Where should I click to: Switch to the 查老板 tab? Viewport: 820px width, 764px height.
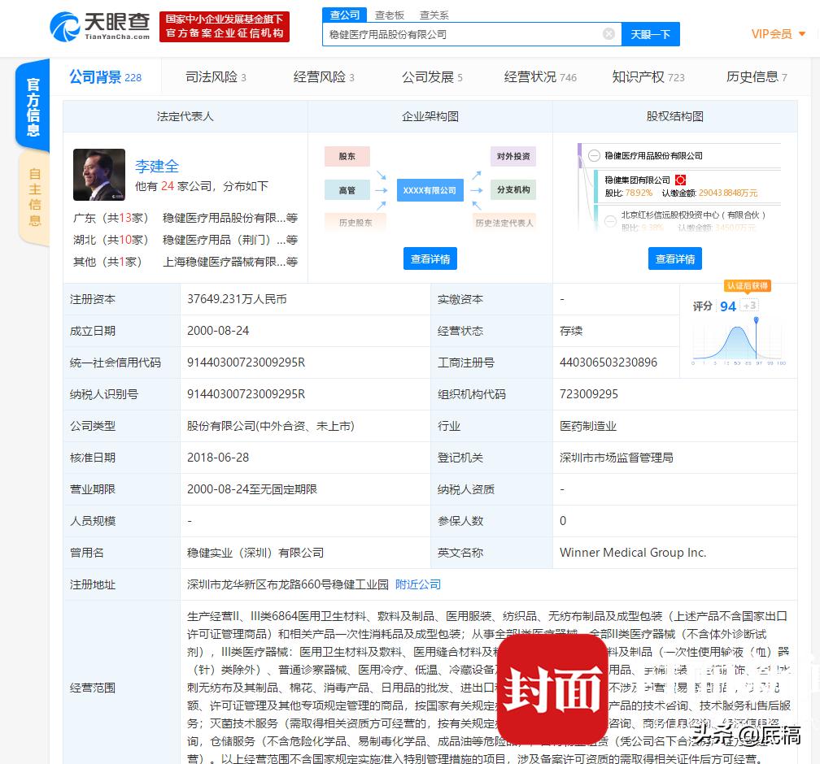(390, 15)
